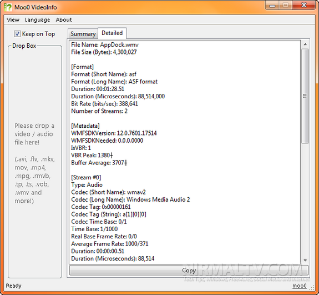Screen dimensions: 319x295
Task: Click the 'Ready' status bar text
Action: point(13,286)
